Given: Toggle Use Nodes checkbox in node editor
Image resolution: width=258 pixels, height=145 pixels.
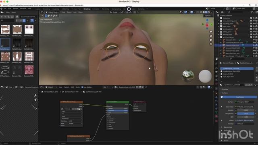Looking at the screenshot, I should [82, 87].
